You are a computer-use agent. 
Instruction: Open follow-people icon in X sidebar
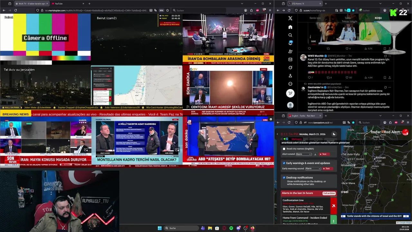(290, 51)
